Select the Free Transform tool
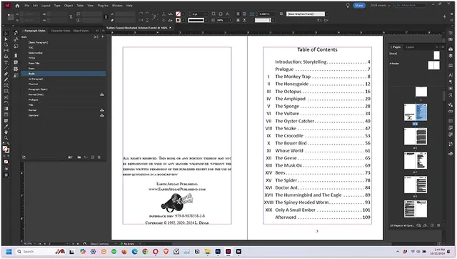The width and height of the screenshot is (457, 259). point(6,103)
